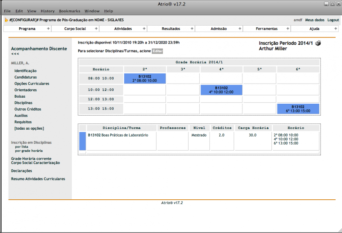Expand the Corpo Social plus sign

pyautogui.click(x=96, y=29)
